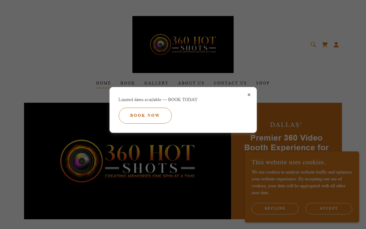366x229 pixels.
Task: Go to the HOME menu item
Action: (x=104, y=83)
